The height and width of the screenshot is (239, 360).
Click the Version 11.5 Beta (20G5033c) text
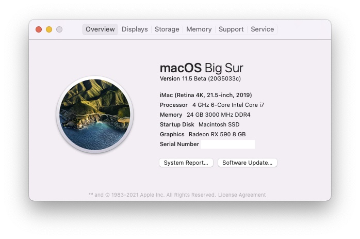[200, 78]
